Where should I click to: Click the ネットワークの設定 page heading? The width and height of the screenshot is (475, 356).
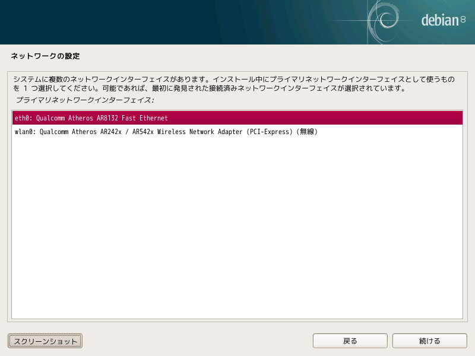[x=45, y=56]
